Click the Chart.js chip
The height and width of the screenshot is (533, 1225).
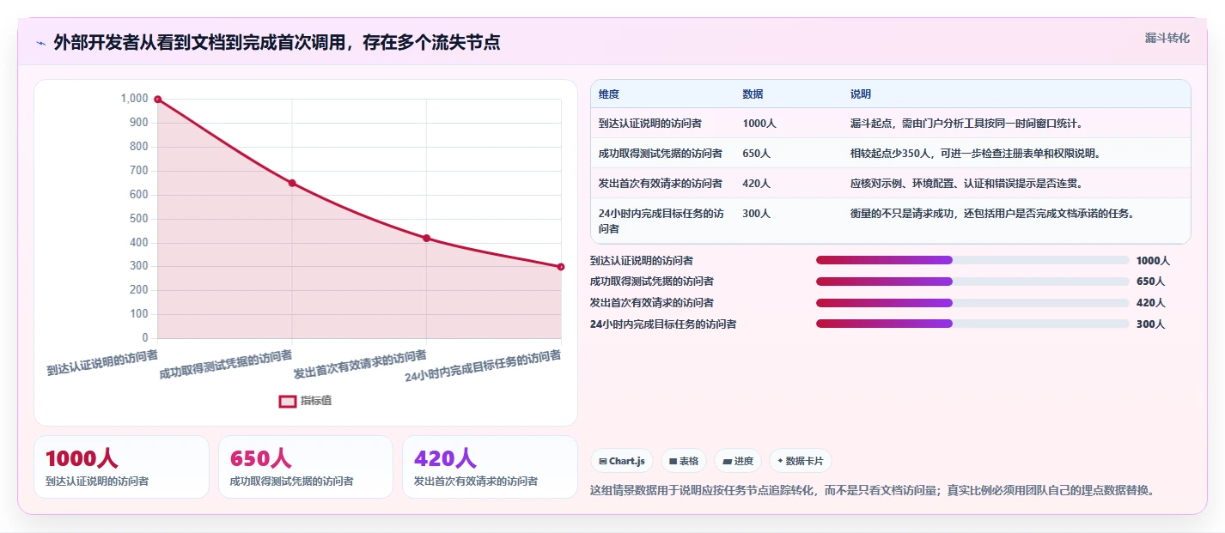coord(622,461)
